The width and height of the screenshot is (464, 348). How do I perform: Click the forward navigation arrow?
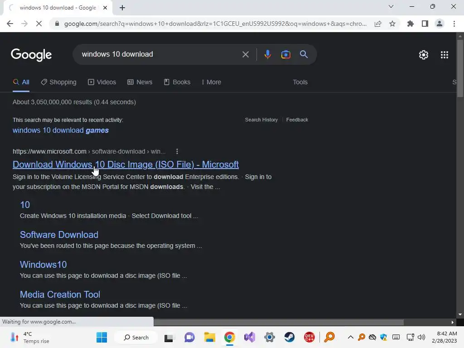24,24
